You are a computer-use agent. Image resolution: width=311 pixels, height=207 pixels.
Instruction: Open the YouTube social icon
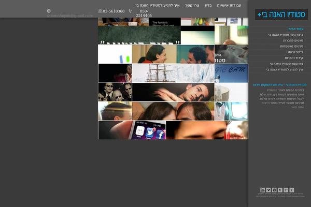(x=262, y=190)
